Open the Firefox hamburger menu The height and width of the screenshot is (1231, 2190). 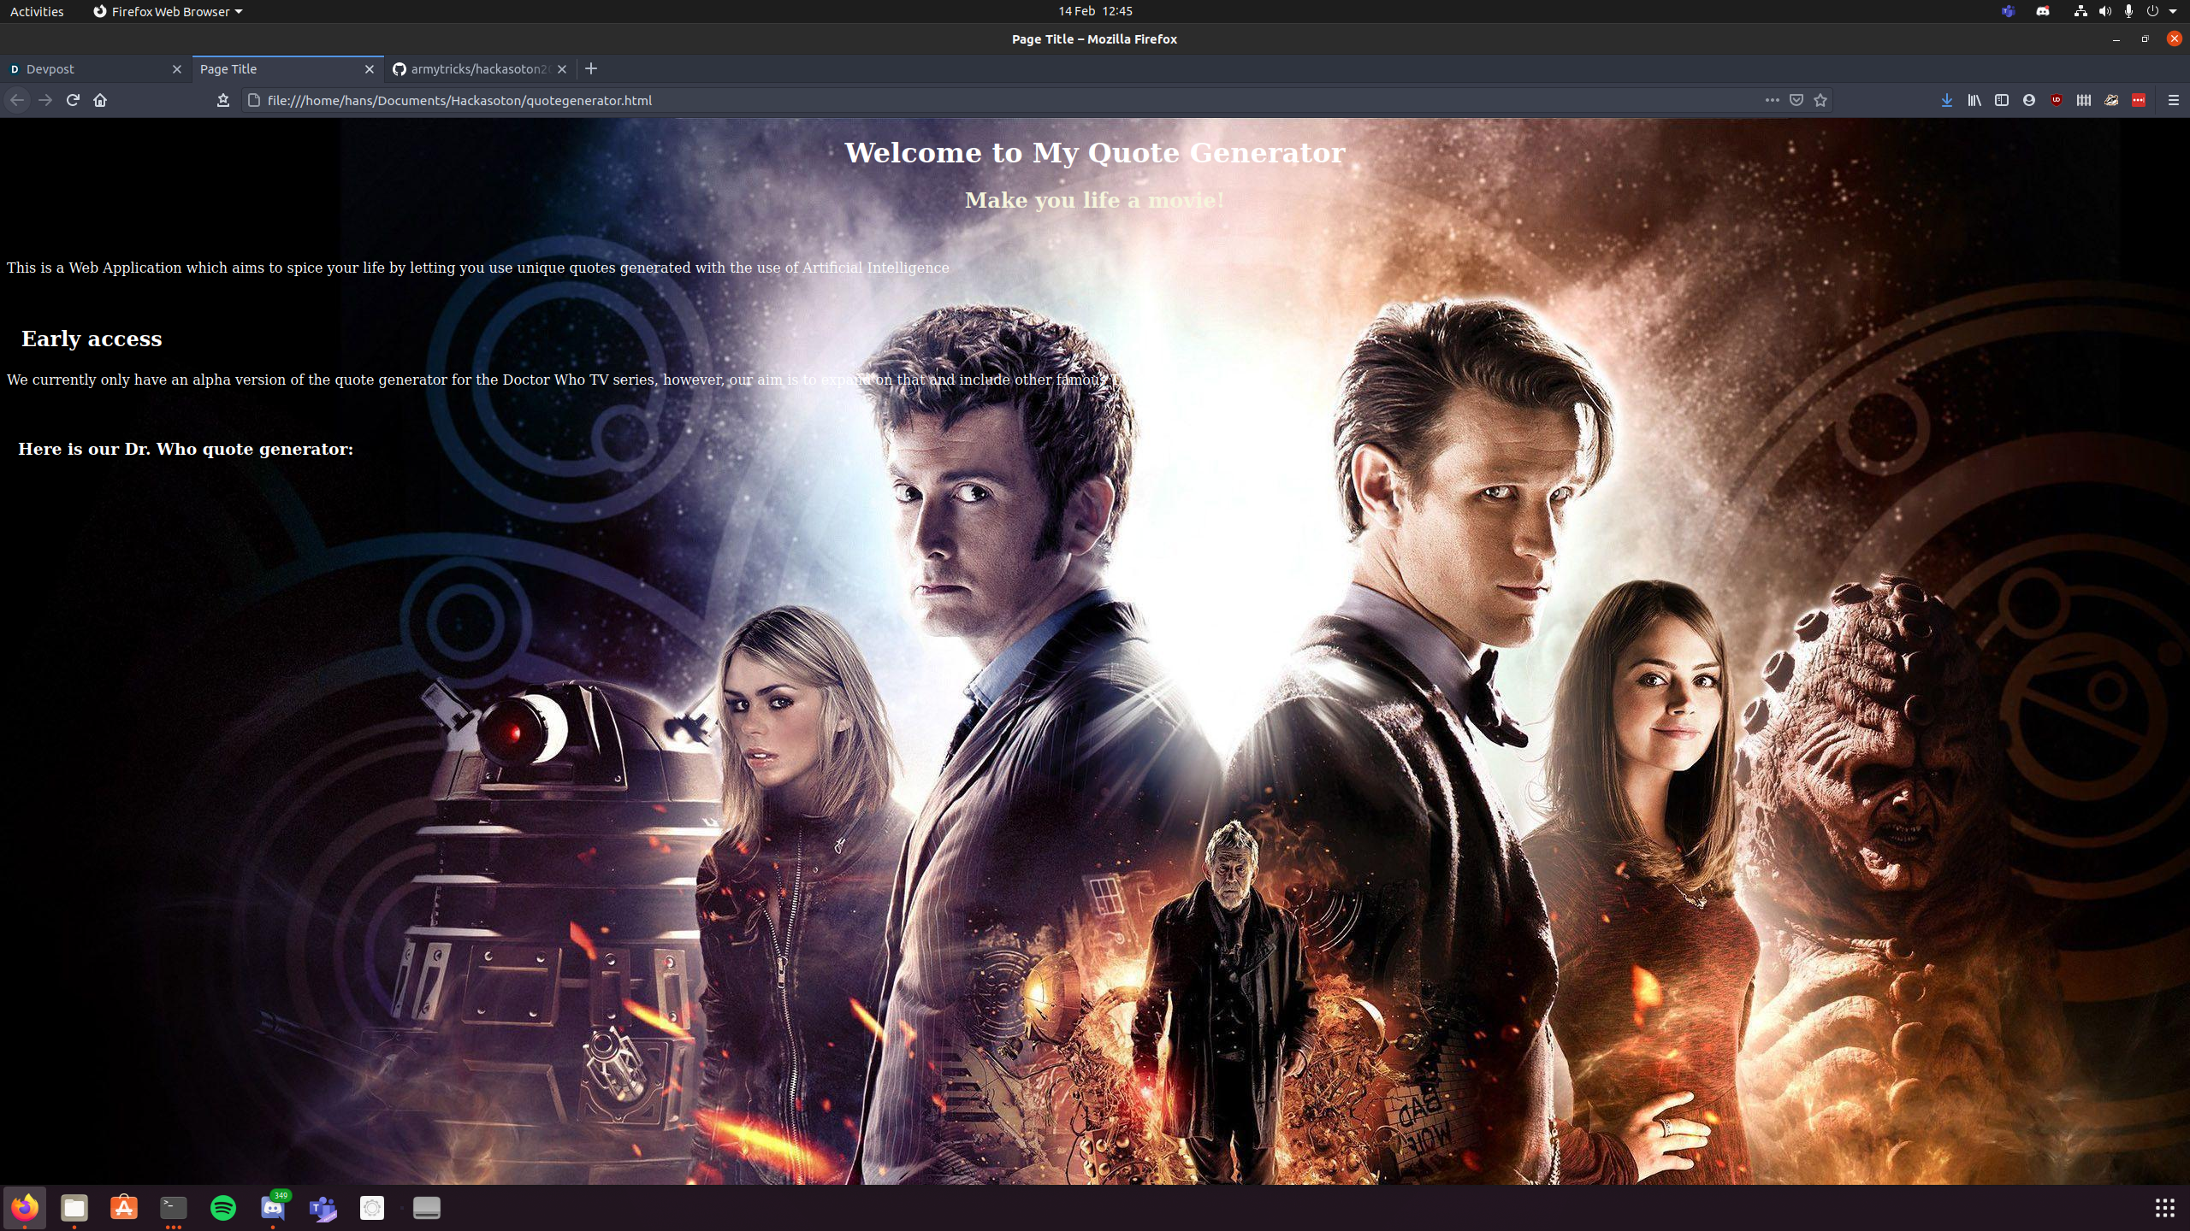pyautogui.click(x=2173, y=100)
